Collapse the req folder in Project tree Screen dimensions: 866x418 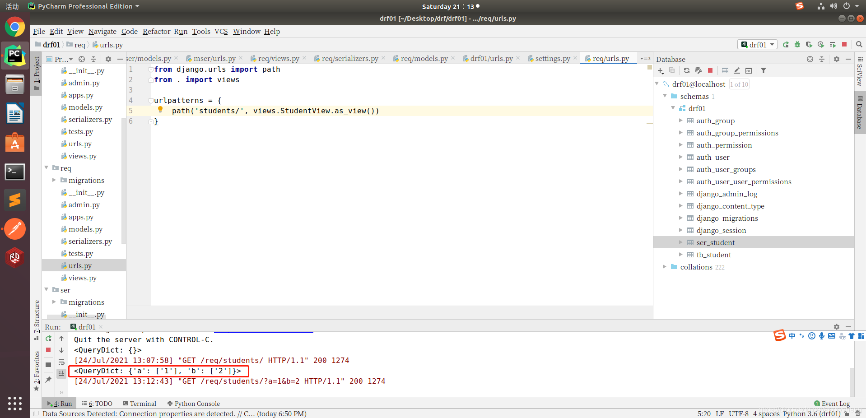(x=47, y=168)
